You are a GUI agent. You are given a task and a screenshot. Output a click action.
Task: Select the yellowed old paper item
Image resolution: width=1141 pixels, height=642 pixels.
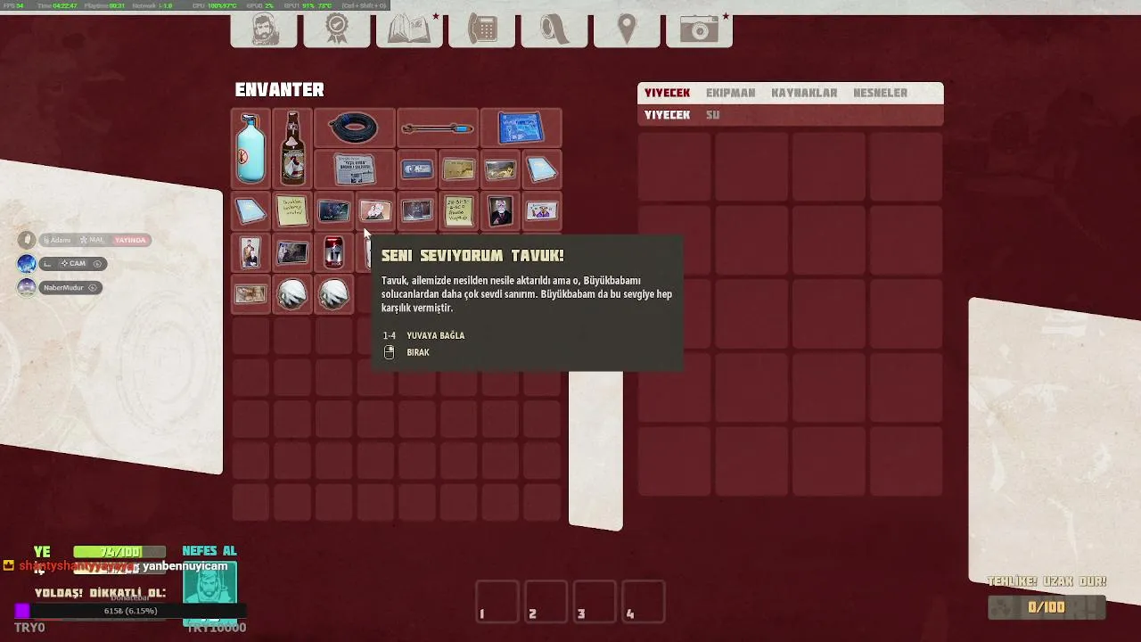[458, 169]
